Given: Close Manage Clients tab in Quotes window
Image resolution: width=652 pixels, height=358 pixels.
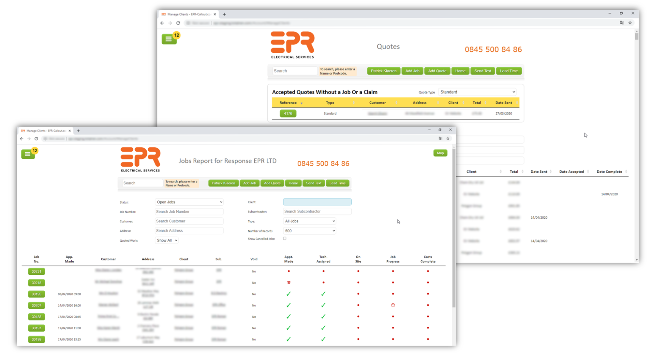Looking at the screenshot, I should [x=215, y=14].
